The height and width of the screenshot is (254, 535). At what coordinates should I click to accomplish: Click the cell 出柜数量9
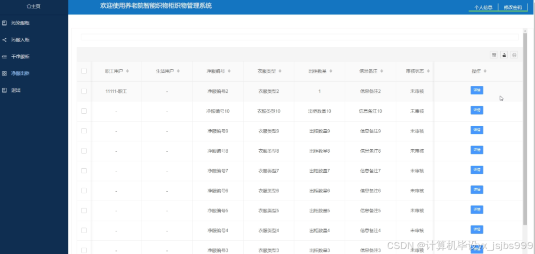pos(319,131)
